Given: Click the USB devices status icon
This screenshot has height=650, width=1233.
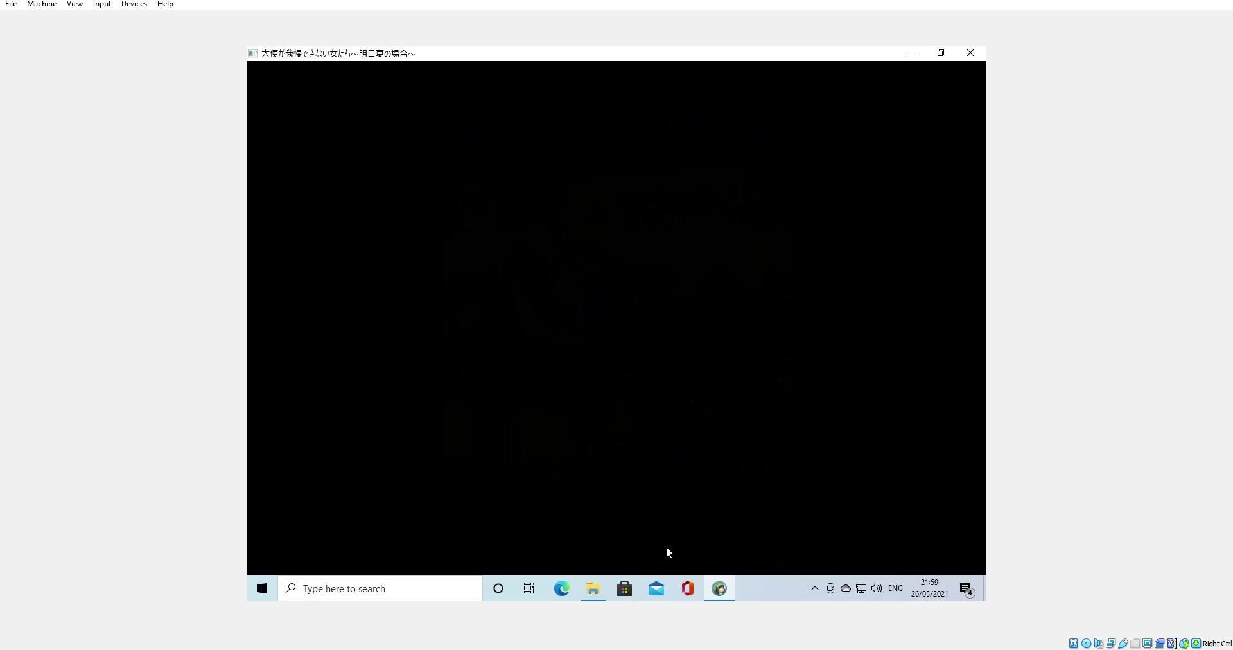Looking at the screenshot, I should click(x=1123, y=644).
